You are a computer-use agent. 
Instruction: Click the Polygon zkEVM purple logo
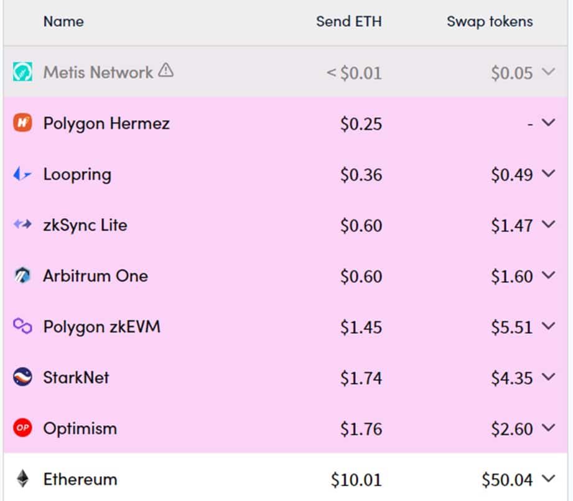22,326
